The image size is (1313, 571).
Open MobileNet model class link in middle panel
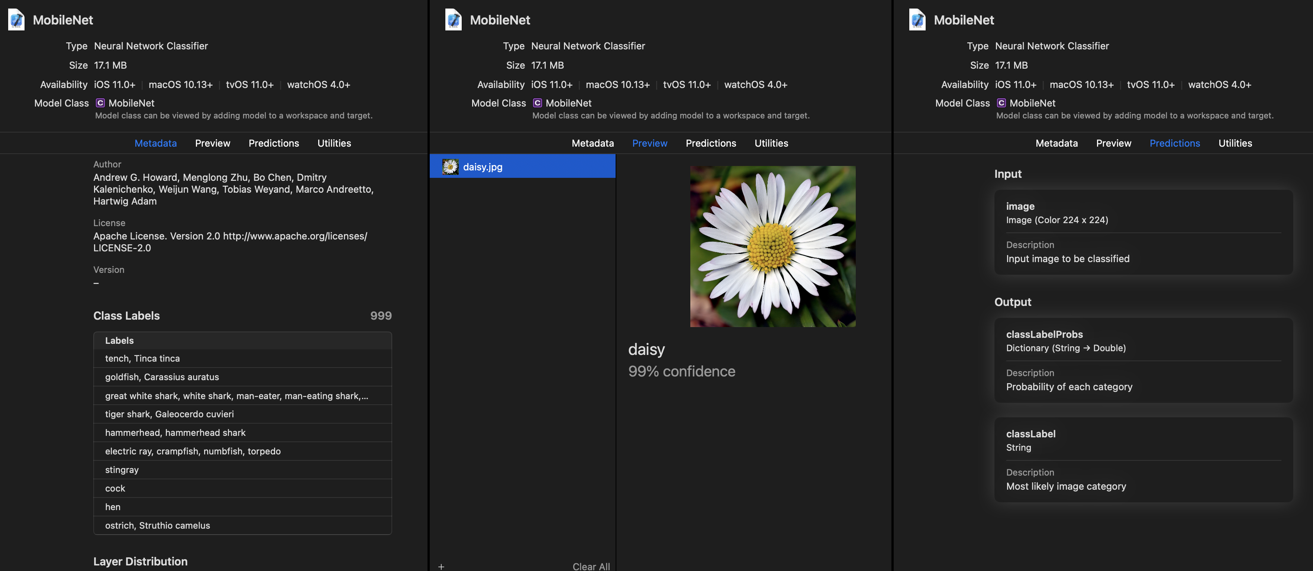(x=568, y=103)
